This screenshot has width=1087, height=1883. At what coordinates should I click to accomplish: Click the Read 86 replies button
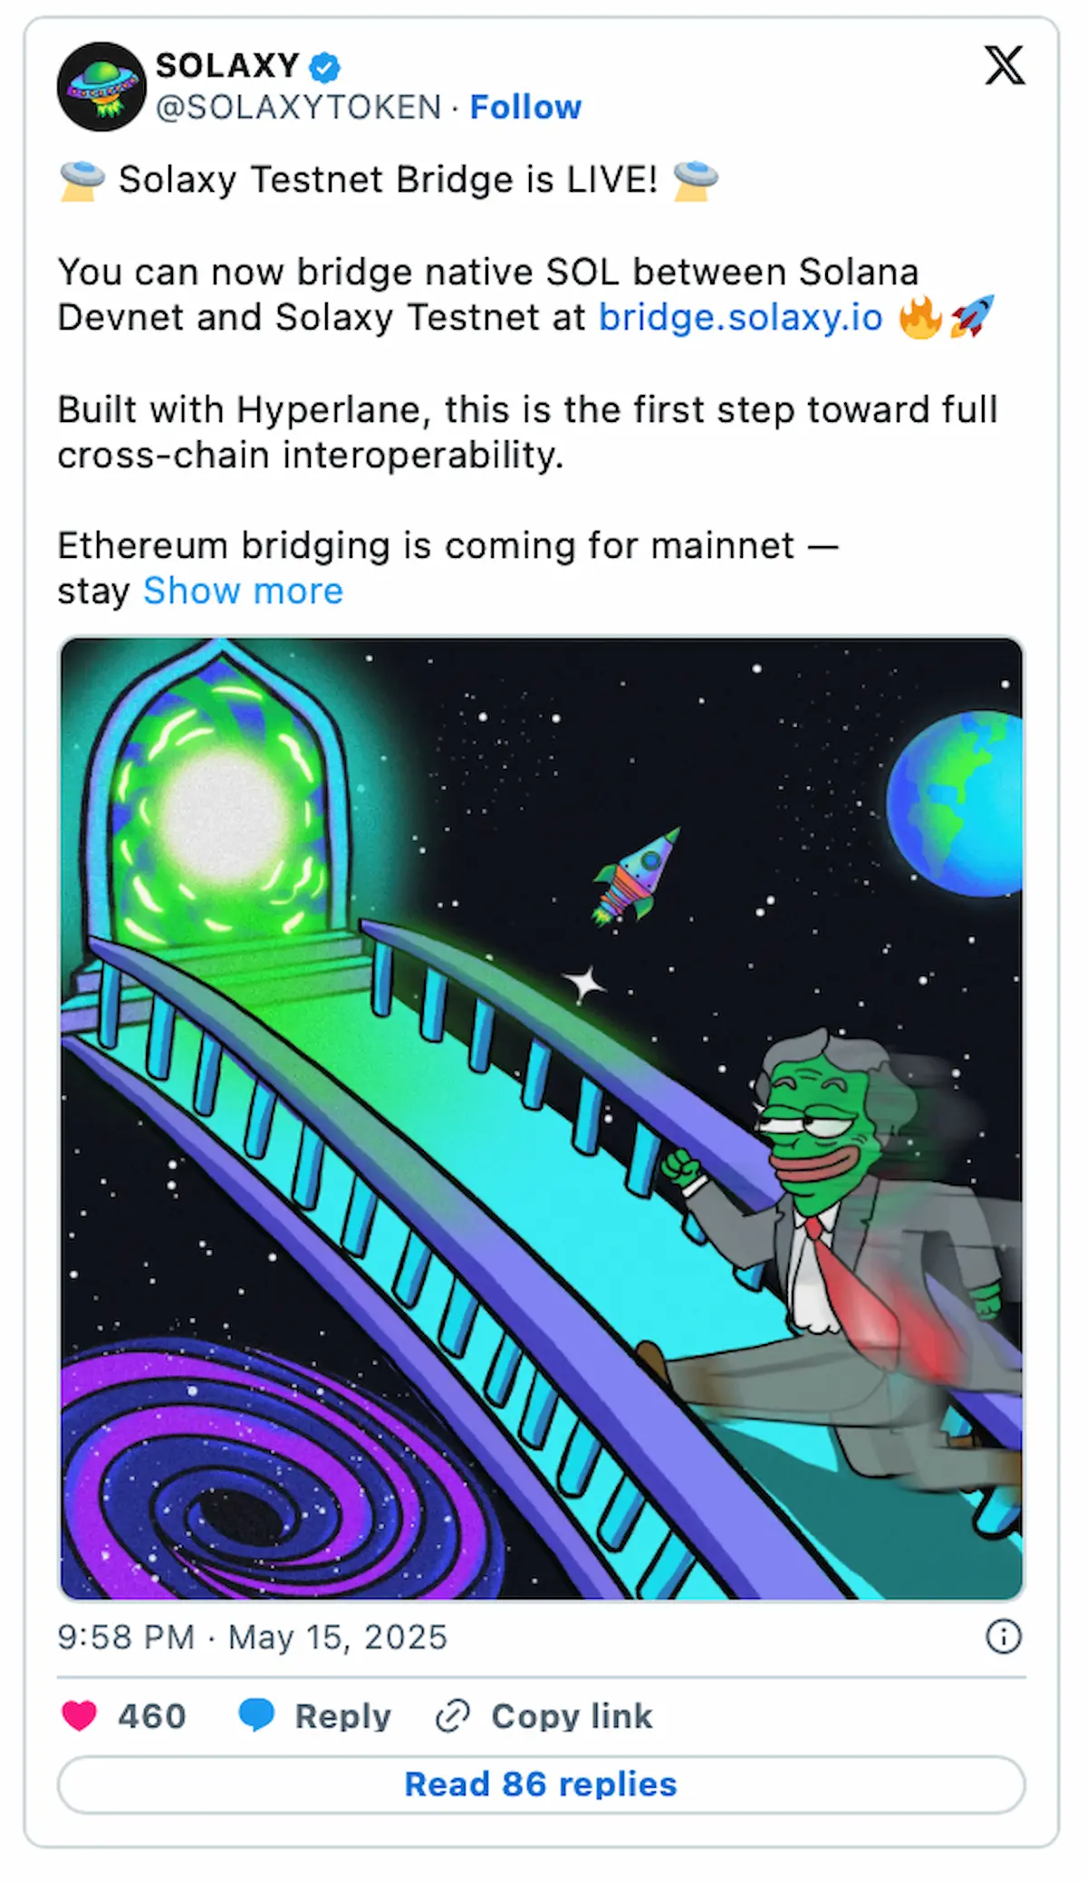(x=542, y=1784)
